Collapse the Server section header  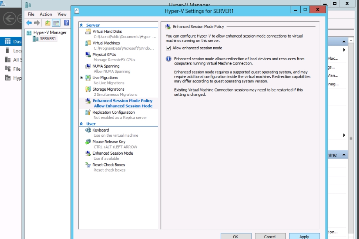click(x=82, y=25)
